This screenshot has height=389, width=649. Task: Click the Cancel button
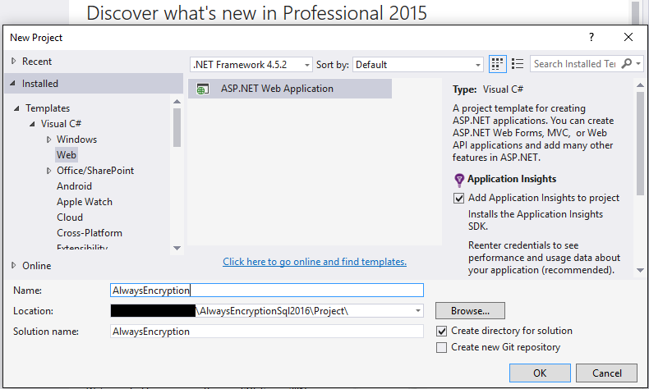[607, 373]
